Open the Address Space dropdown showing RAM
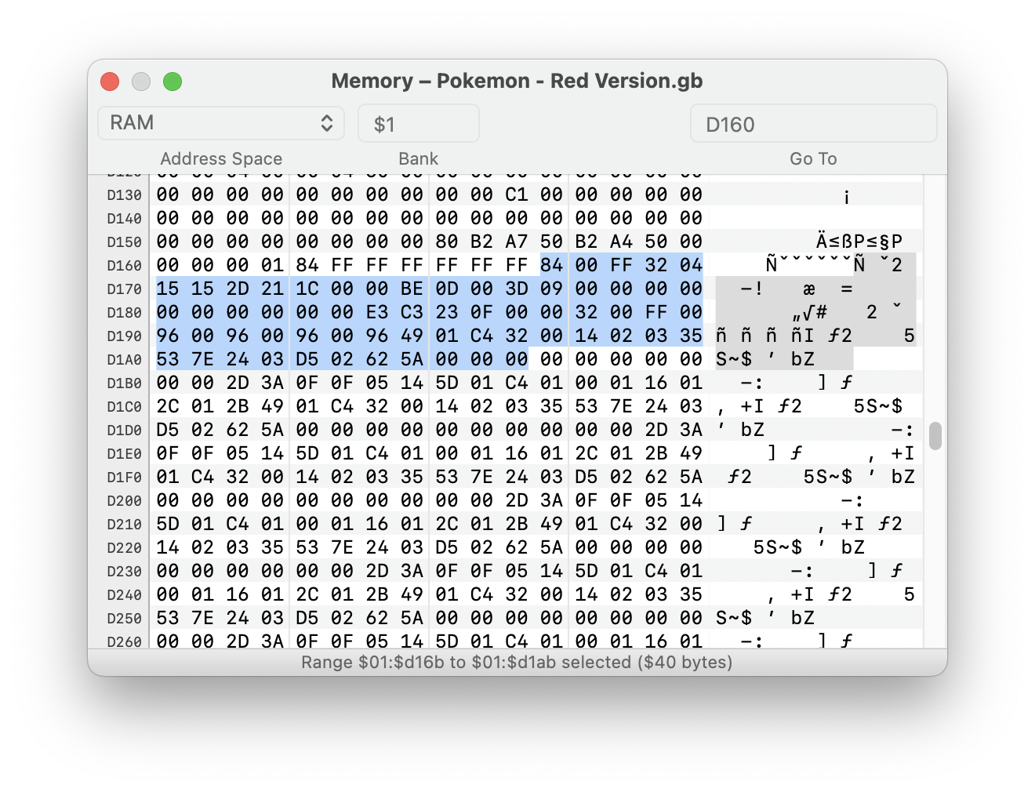The image size is (1035, 792). [220, 122]
